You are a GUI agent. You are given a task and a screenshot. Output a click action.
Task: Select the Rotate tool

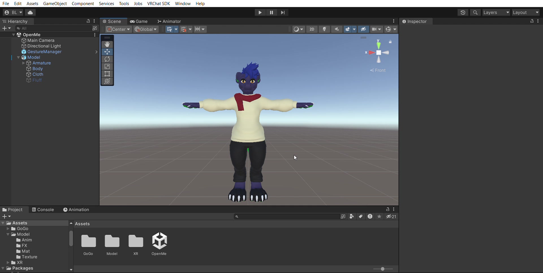coord(107,59)
